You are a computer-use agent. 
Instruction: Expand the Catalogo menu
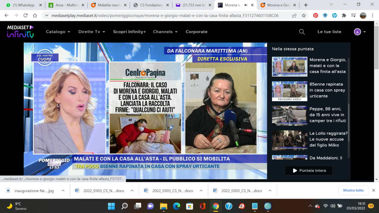click(x=58, y=32)
